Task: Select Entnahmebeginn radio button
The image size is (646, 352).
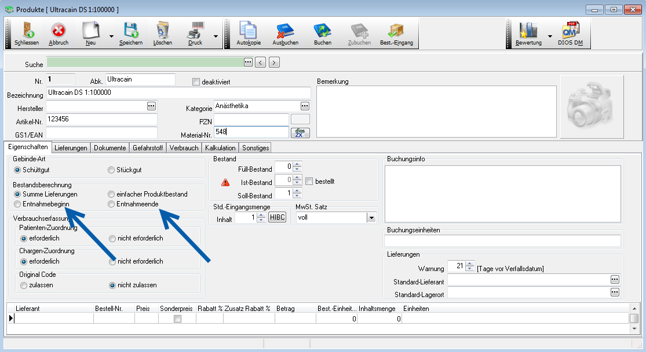Action: tap(17, 205)
